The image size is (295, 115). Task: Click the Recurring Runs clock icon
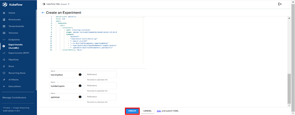(x=4, y=73)
